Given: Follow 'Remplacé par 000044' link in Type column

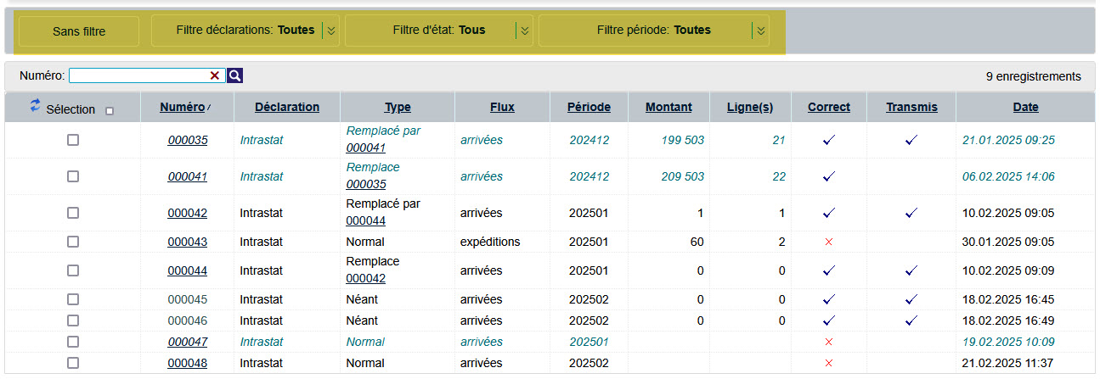Looking at the screenshot, I should [x=366, y=220].
